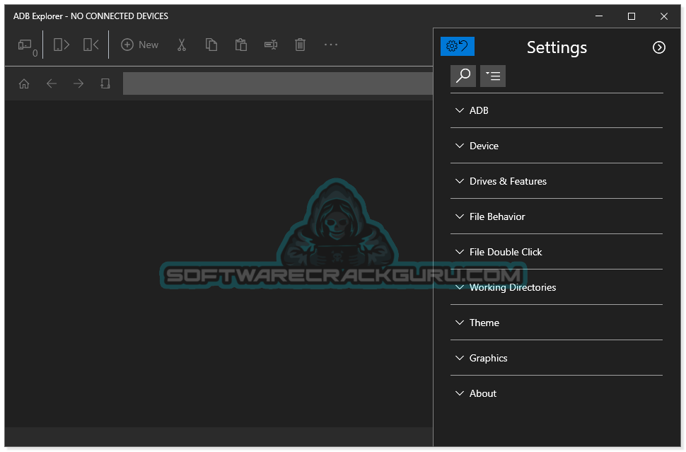
Task: Click the Copy icon
Action: [x=211, y=45]
